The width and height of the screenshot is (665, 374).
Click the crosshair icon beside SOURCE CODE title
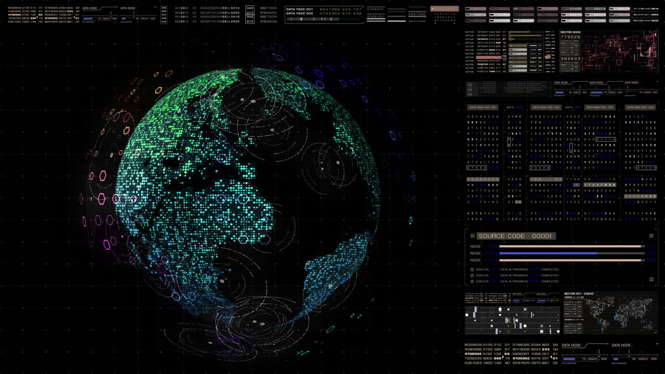point(472,235)
